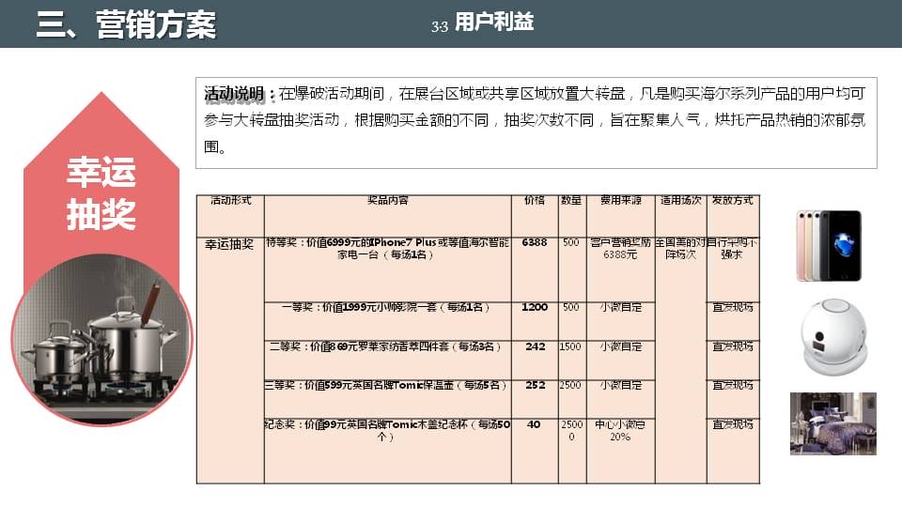Select the quantity value 2500 in 三等奖 row
902x507 pixels.
(570, 385)
